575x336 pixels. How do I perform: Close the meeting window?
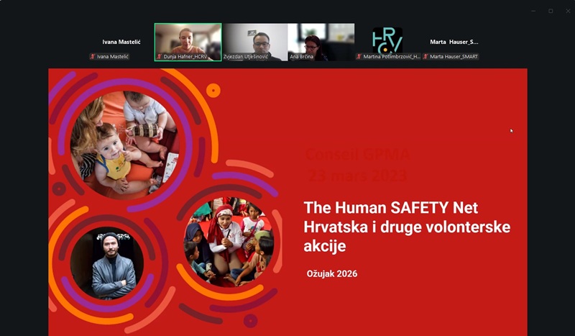[568, 11]
